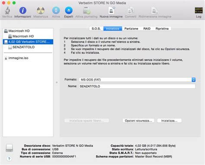Click the Ridimensiona immagine toolbar icon
The height and width of the screenshot is (165, 205).
click(x=155, y=10)
